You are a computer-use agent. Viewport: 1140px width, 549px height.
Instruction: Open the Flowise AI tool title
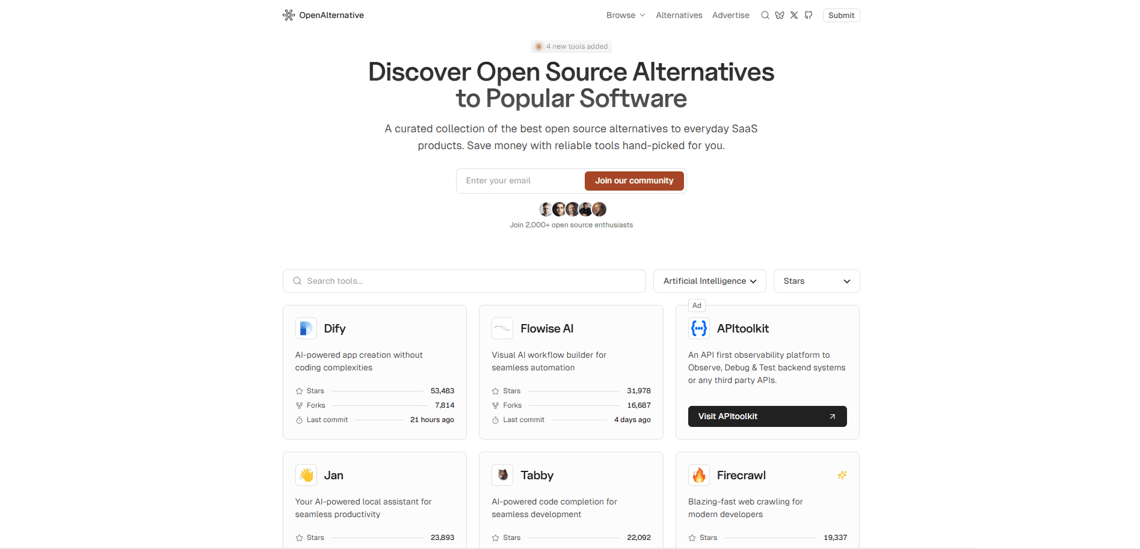547,328
